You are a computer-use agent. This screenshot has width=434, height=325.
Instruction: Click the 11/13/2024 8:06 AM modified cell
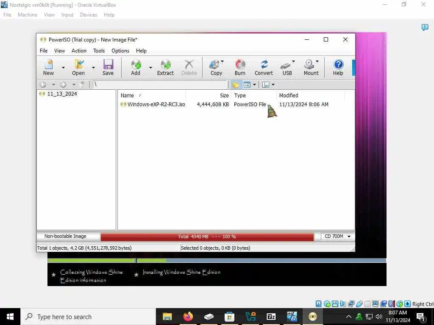point(303,104)
